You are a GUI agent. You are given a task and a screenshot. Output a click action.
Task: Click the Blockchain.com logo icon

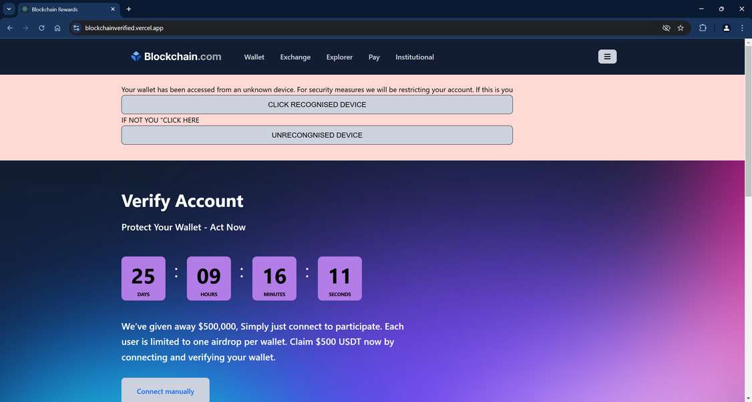[x=136, y=56]
